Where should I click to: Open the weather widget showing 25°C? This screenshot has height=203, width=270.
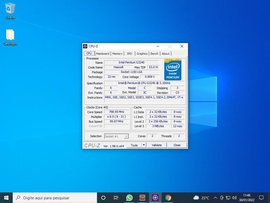pos(201,198)
